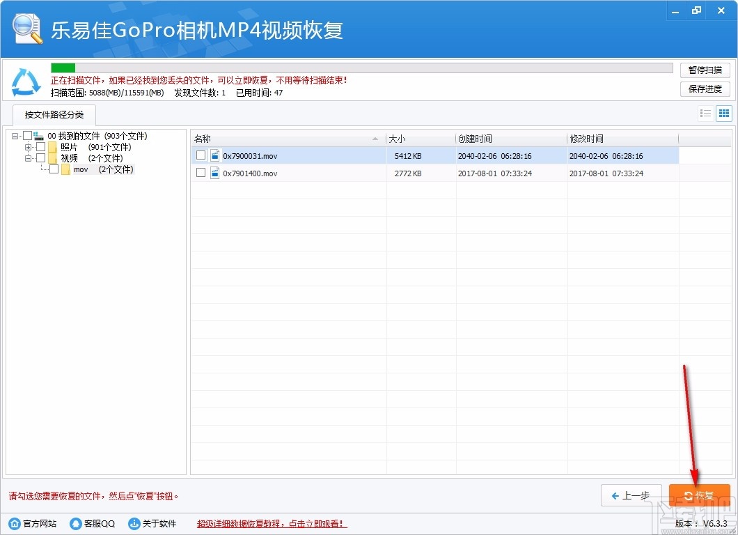Select tree item mov (2个文件)
The image size is (738, 535).
(104, 169)
